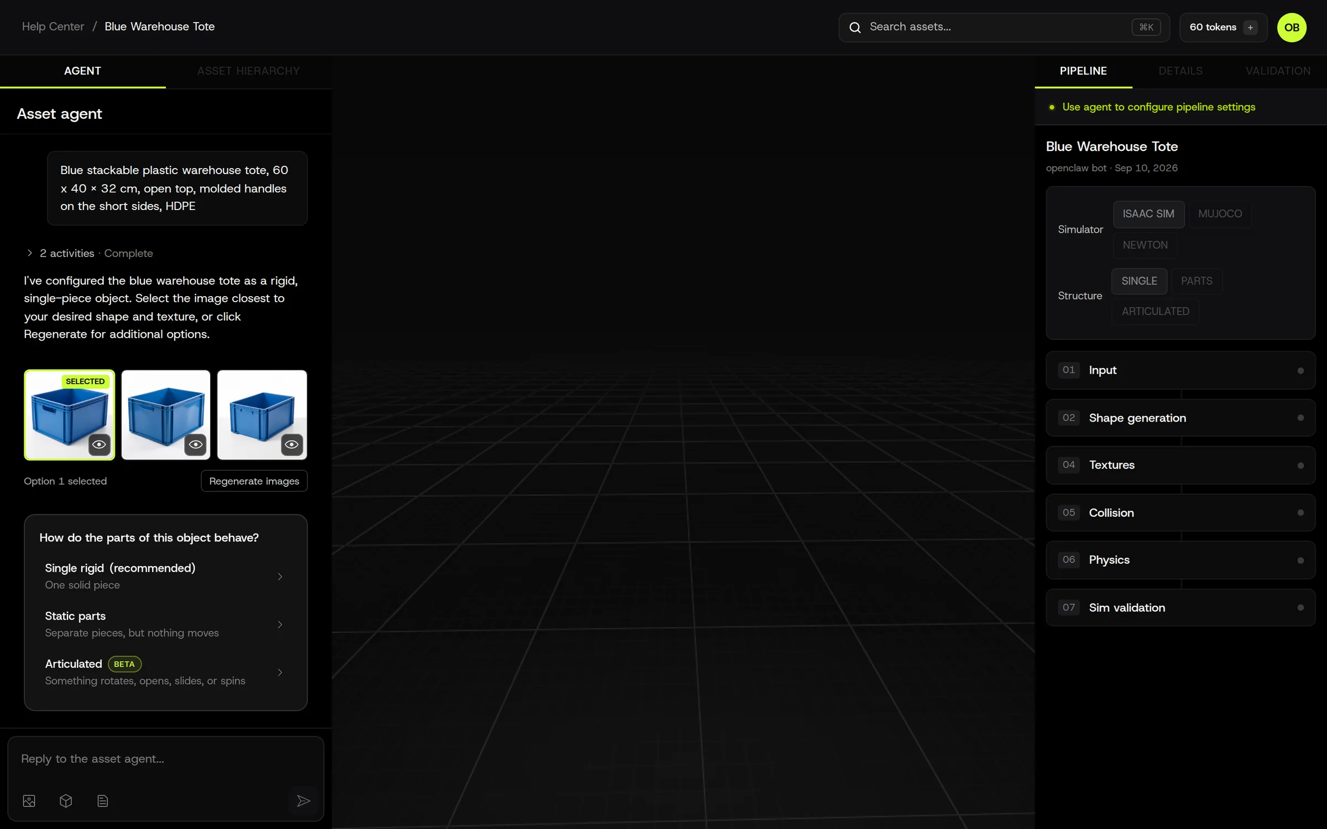The width and height of the screenshot is (1327, 829).
Task: Preview the second tote image with eye icon
Action: (x=196, y=444)
